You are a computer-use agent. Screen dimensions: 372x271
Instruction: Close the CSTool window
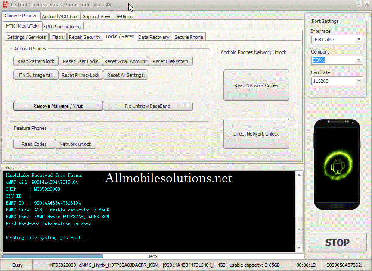coord(366,4)
